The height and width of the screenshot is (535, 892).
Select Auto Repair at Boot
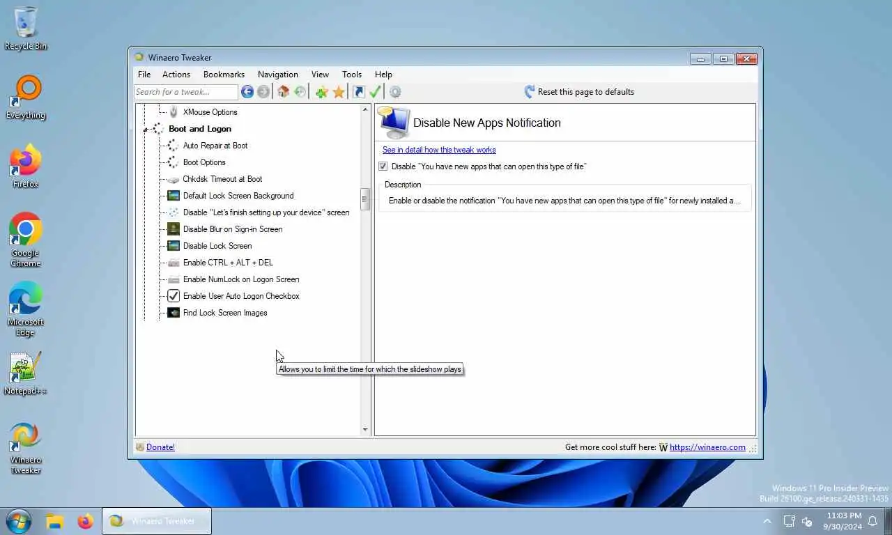[215, 146]
